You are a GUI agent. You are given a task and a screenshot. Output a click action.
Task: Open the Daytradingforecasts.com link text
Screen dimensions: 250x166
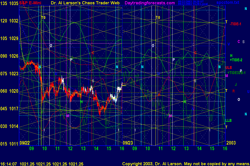pyautogui.click(x=150, y=3)
